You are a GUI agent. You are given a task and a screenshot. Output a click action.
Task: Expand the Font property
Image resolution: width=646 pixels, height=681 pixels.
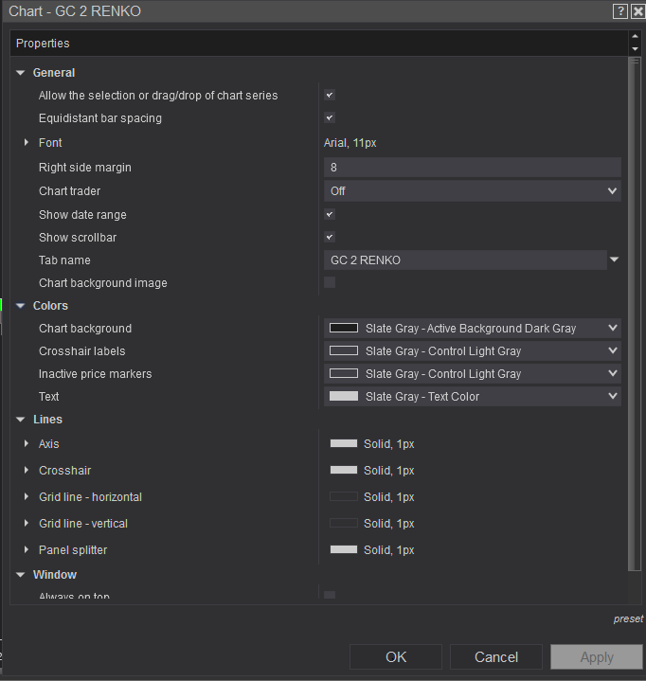pos(27,143)
